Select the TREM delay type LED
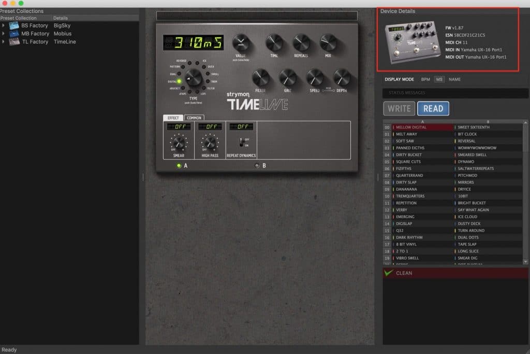The width and height of the screenshot is (530, 354). click(208, 81)
